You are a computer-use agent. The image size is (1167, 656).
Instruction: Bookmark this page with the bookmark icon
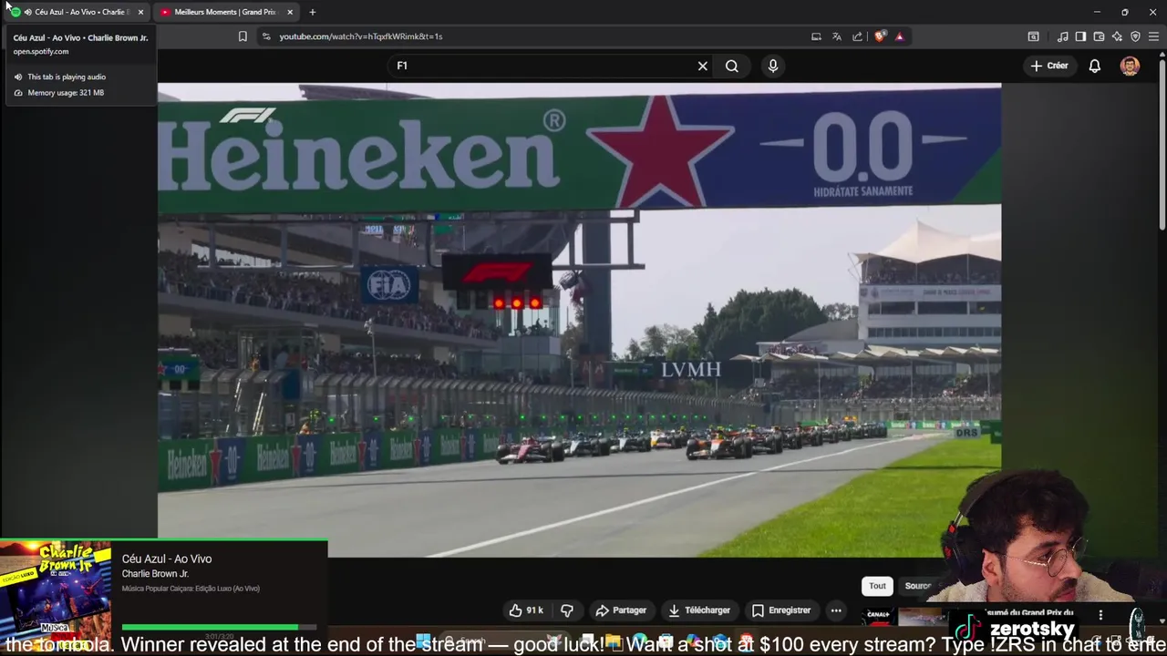click(243, 36)
